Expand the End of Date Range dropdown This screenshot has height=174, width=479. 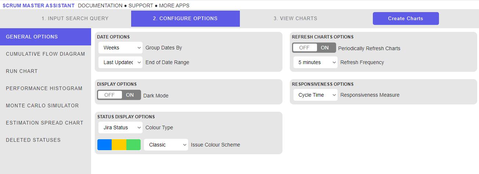[x=120, y=62]
